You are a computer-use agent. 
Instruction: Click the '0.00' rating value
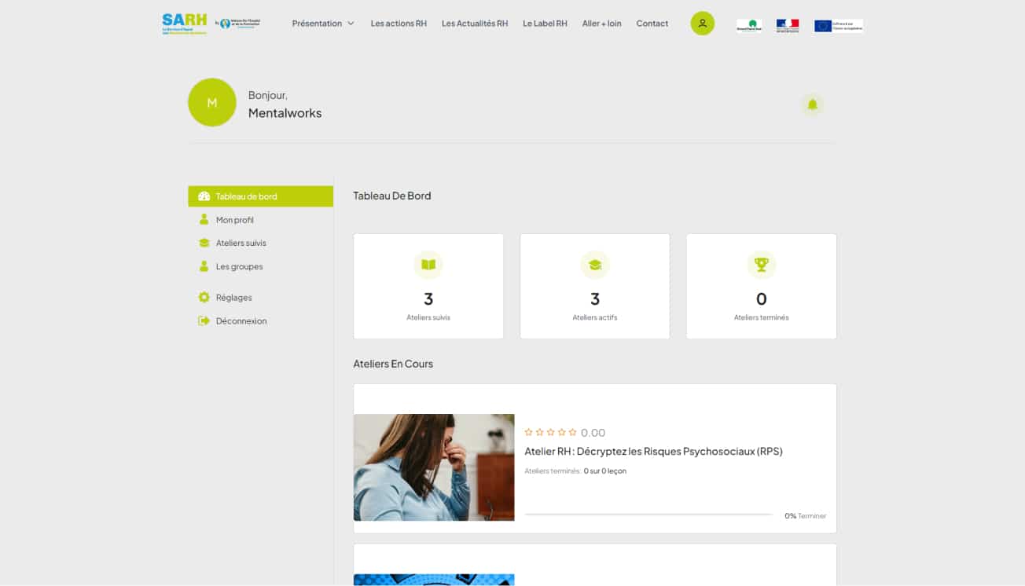click(x=593, y=433)
